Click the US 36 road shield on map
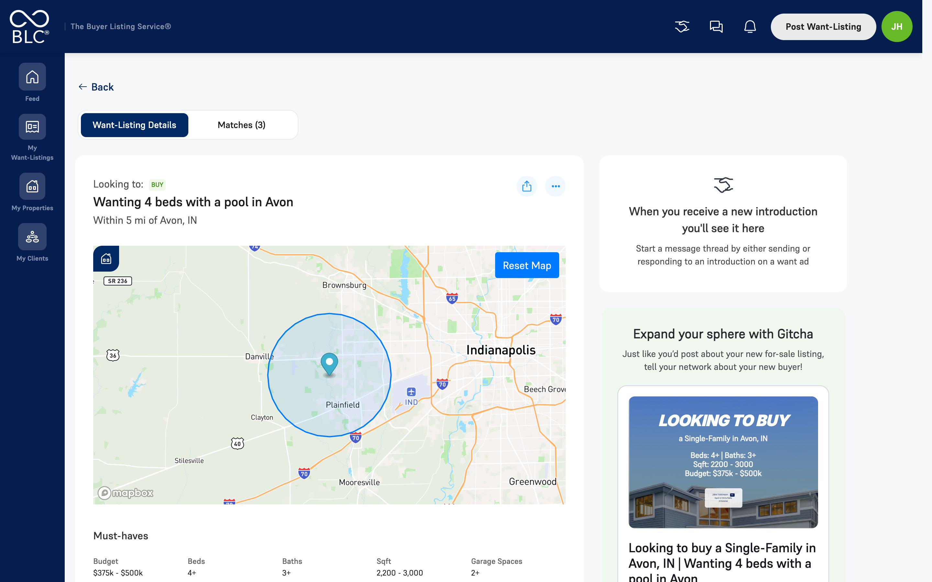Screen dimensions: 932x582 click(113, 355)
